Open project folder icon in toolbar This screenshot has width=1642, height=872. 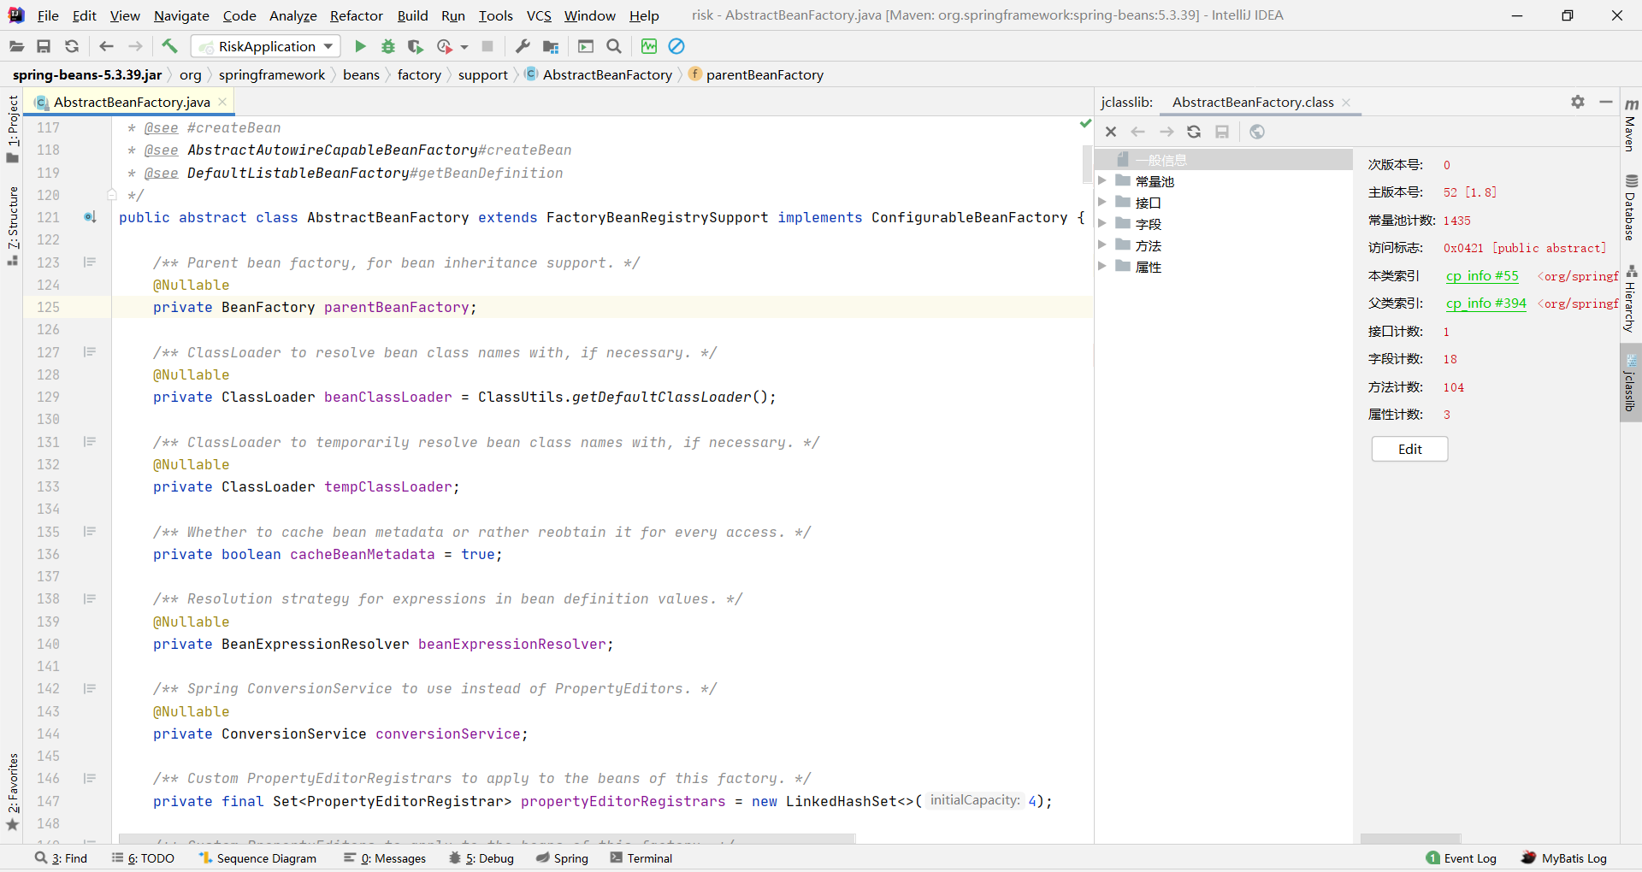coord(16,46)
